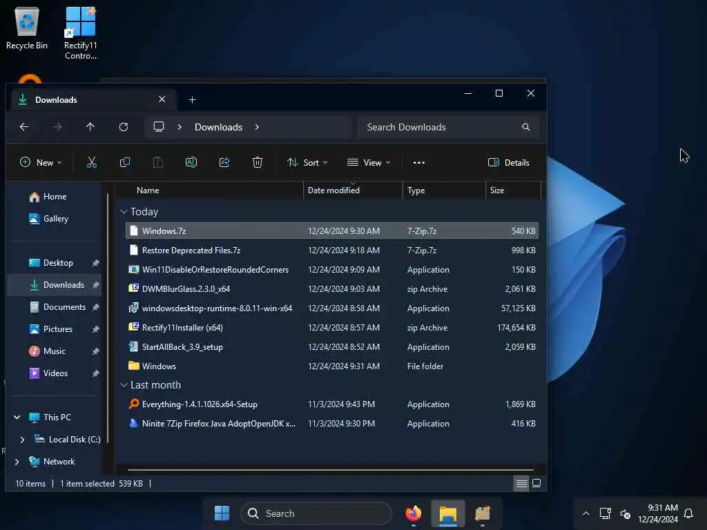Click the Delete trash can icon

258,162
